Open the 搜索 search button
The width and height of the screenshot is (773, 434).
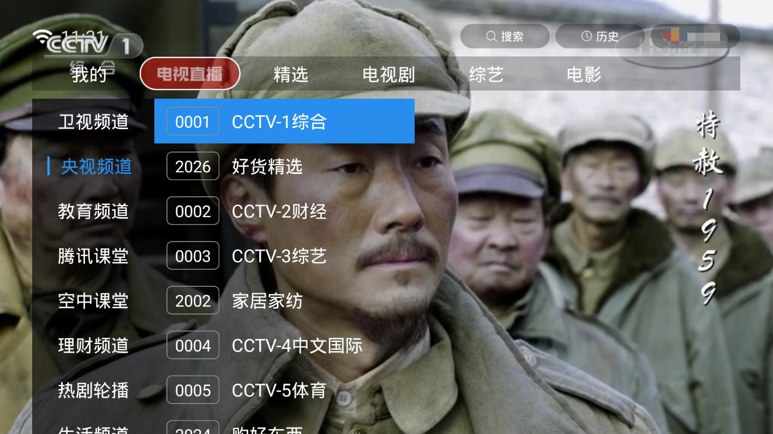click(x=505, y=37)
